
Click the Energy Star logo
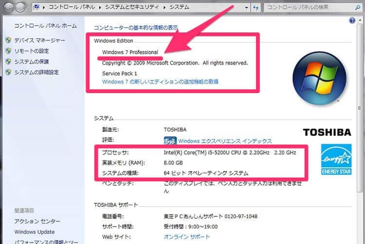coord(336,159)
